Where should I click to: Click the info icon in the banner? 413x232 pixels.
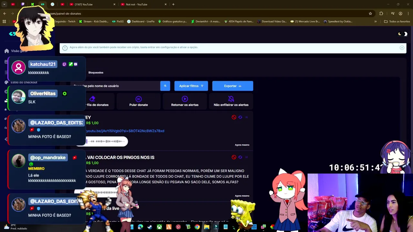click(x=65, y=48)
